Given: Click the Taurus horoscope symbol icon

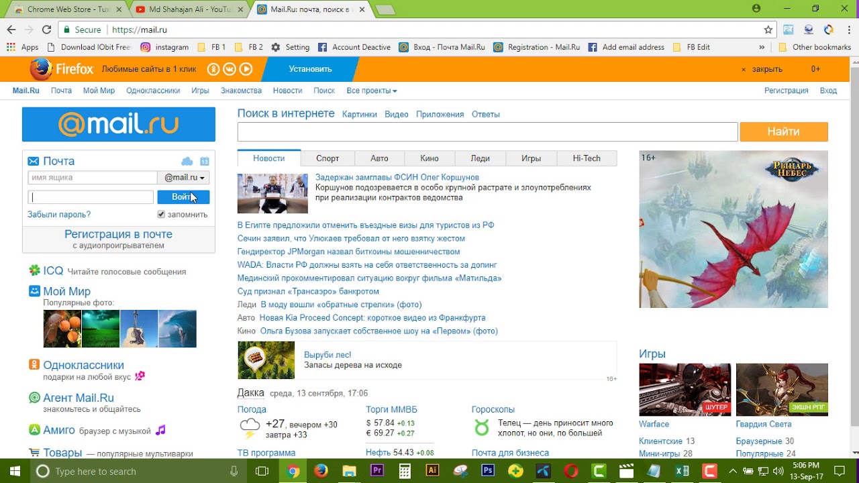Looking at the screenshot, I should tap(482, 427).
